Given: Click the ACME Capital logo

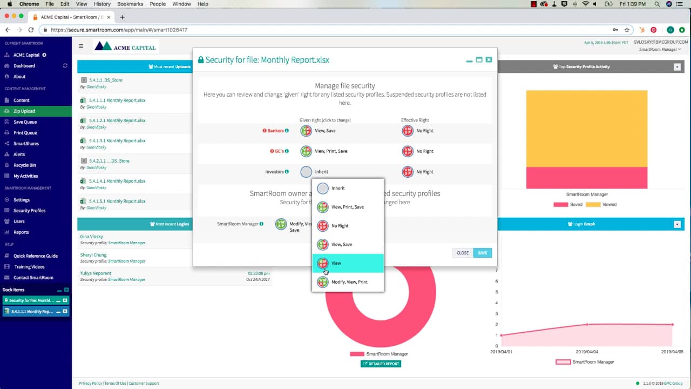Looking at the screenshot, I should click(126, 46).
